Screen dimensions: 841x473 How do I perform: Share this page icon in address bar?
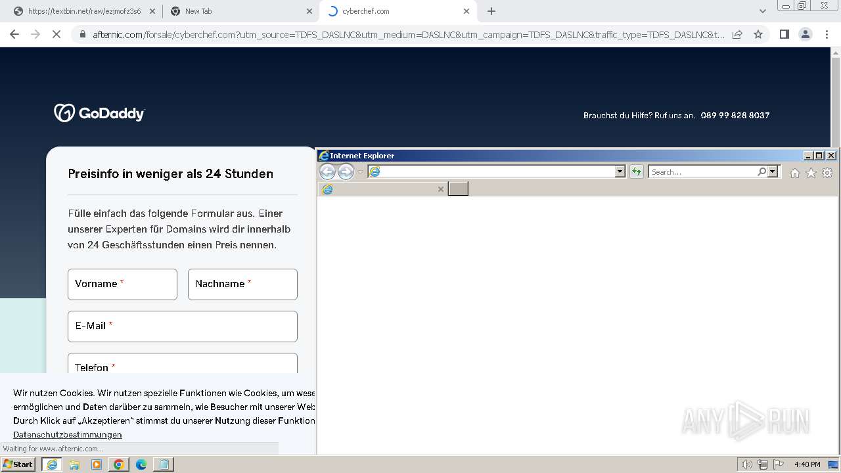click(737, 34)
